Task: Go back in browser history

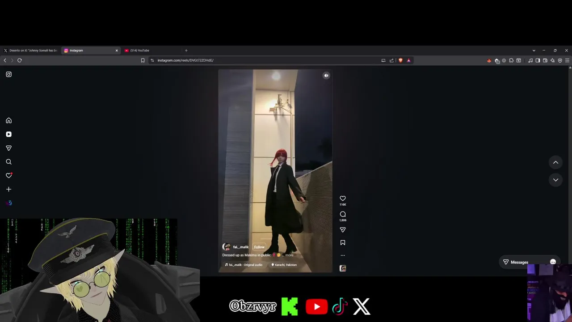Action: pos(5,60)
